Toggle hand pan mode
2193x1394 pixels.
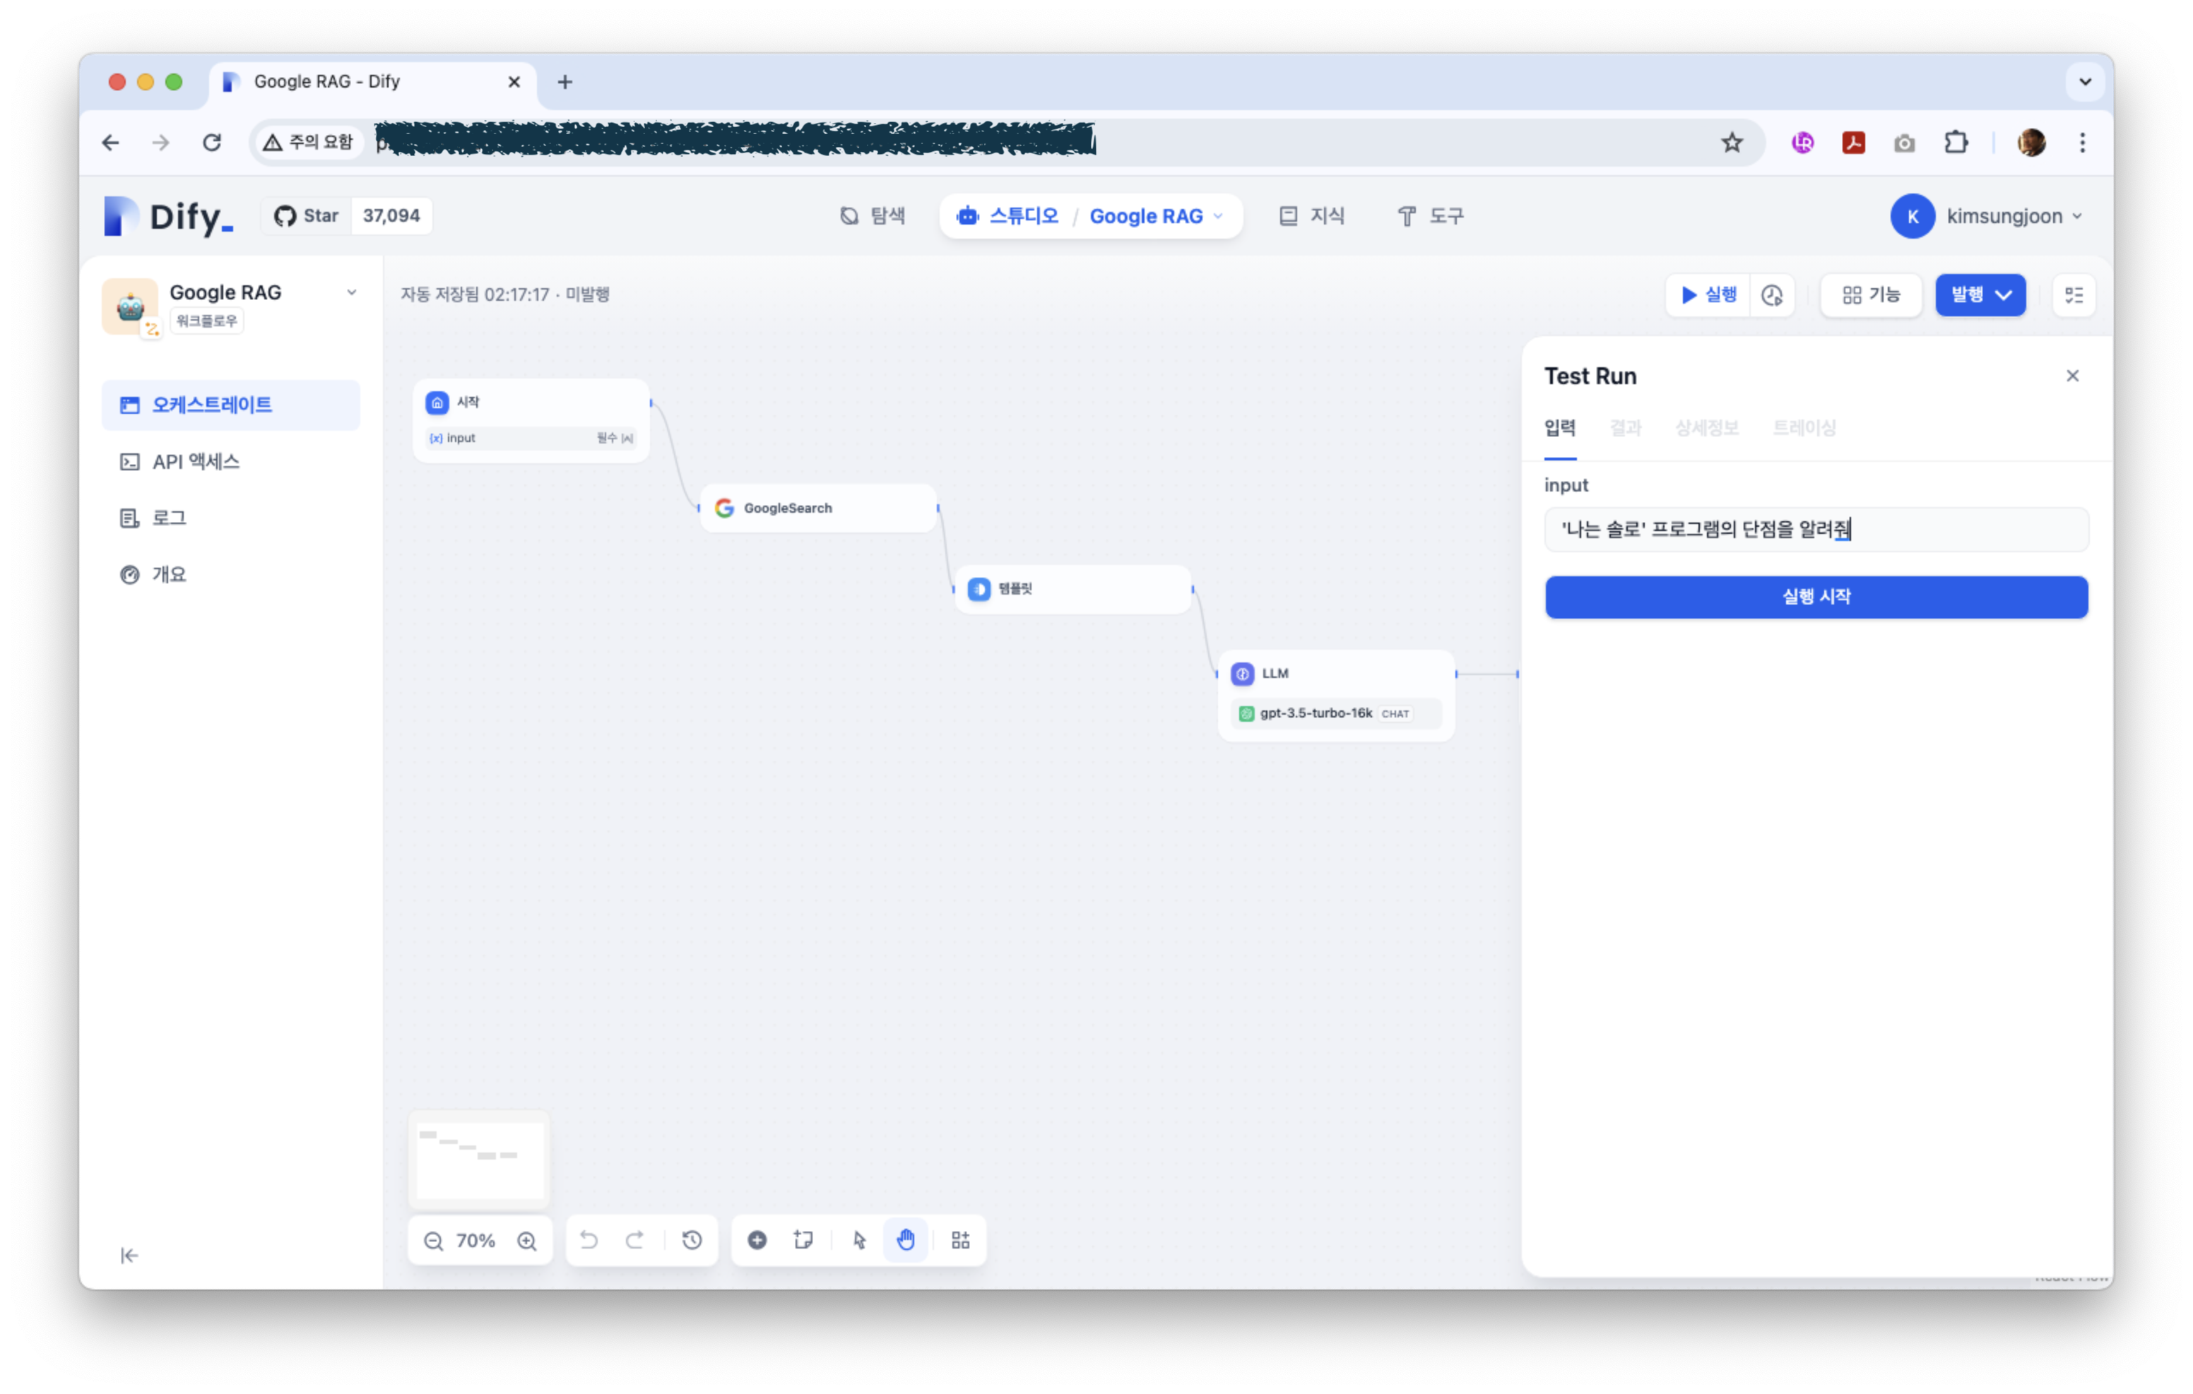(x=905, y=1240)
